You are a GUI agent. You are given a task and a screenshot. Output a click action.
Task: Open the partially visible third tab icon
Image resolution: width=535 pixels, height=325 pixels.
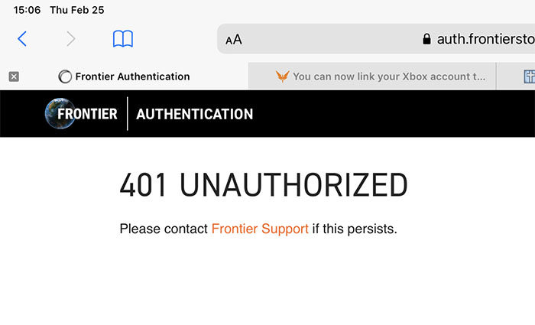(529, 76)
